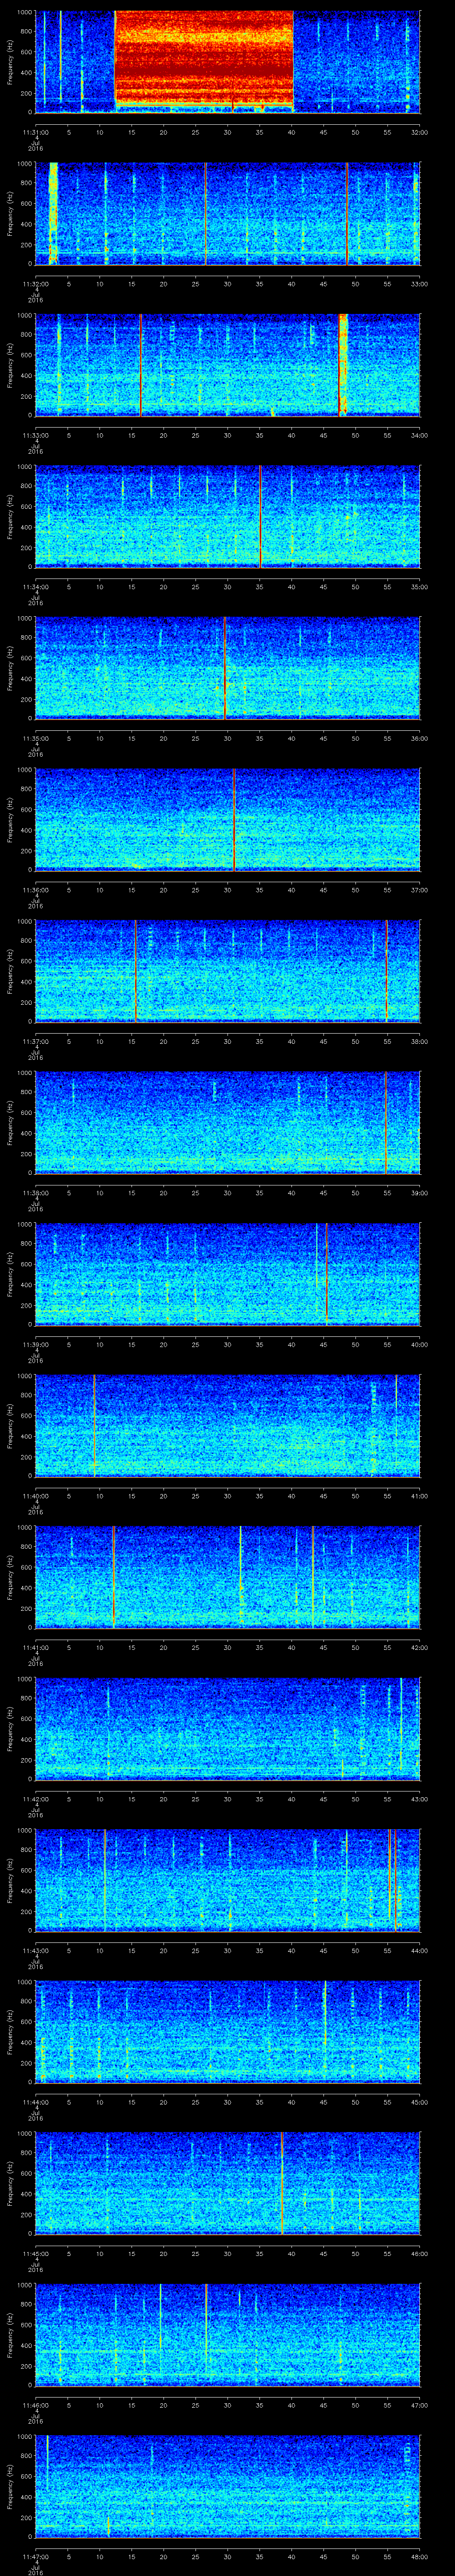Mark the line at 55 s in 11:38 panel

pos(386,1123)
